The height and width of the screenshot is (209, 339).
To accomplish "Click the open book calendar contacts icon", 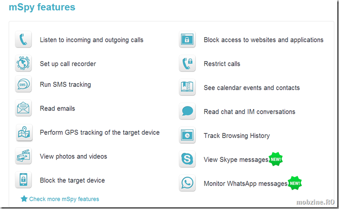I will [x=187, y=87].
